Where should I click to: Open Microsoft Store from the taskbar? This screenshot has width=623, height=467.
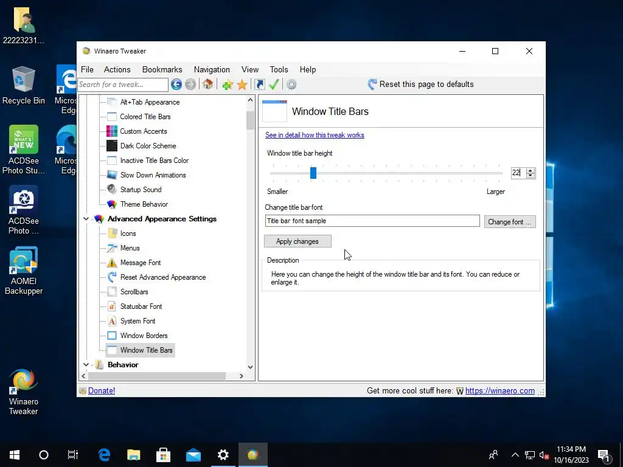click(163, 455)
